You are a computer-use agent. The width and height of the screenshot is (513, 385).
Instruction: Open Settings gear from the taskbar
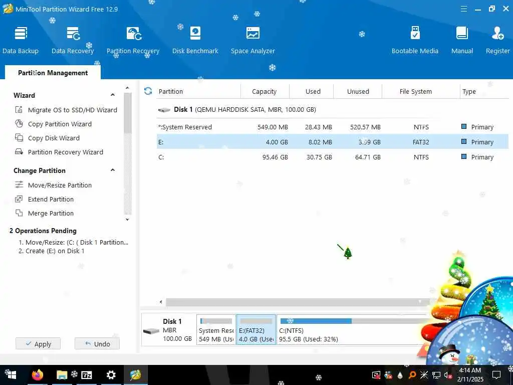point(111,375)
